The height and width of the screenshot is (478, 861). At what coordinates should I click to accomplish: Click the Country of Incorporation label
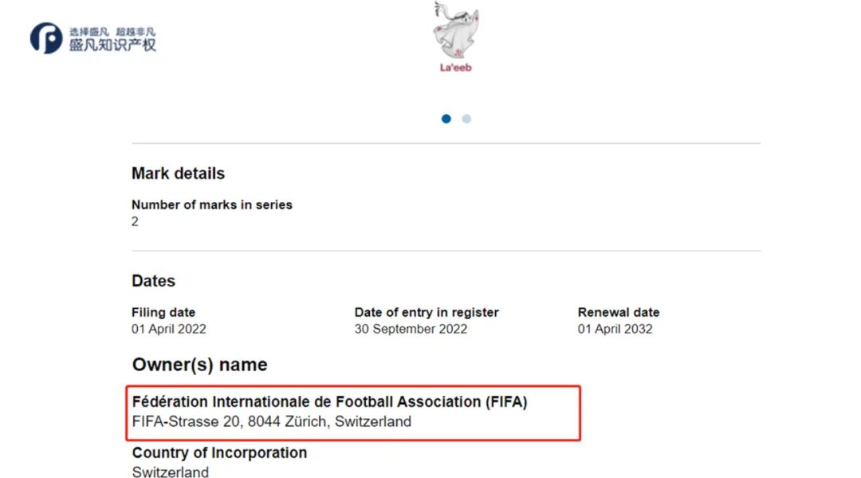[219, 452]
